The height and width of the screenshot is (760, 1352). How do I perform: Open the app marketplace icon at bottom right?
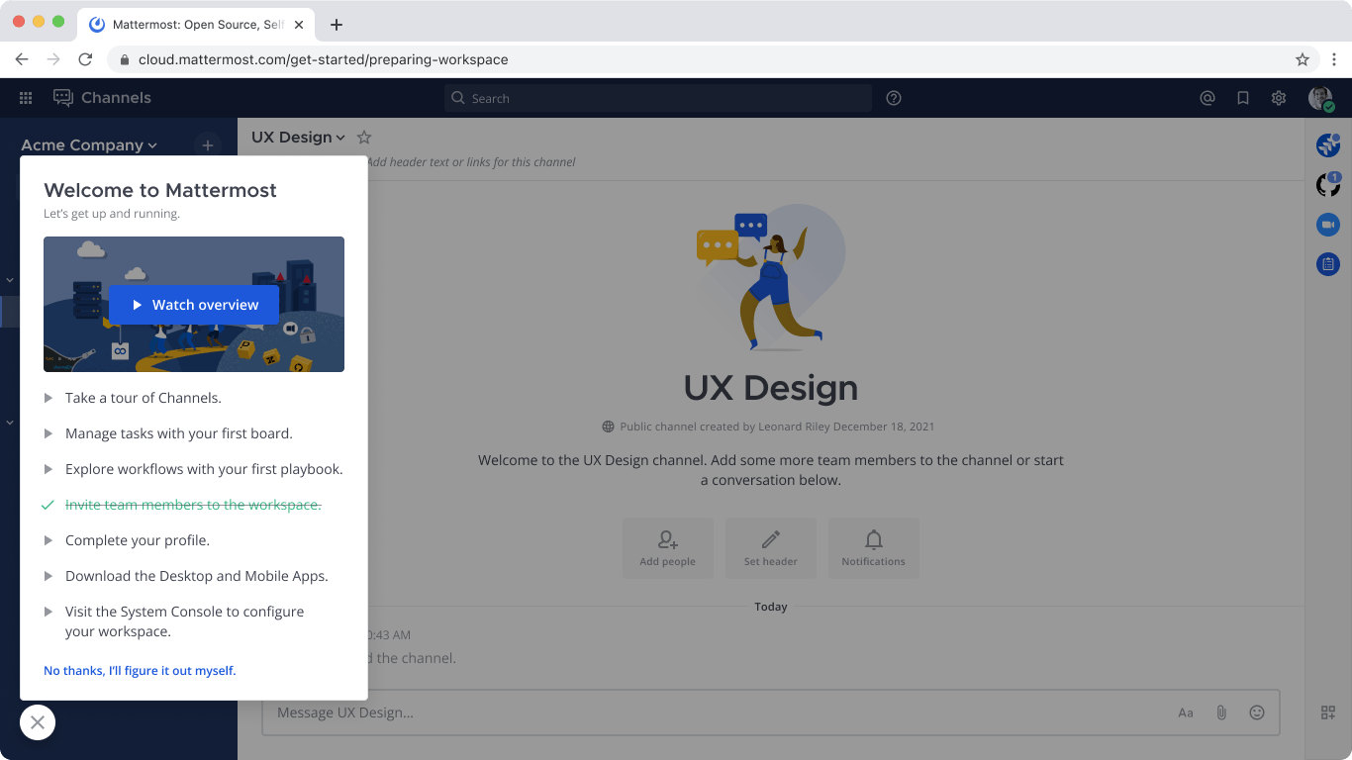tap(1328, 712)
